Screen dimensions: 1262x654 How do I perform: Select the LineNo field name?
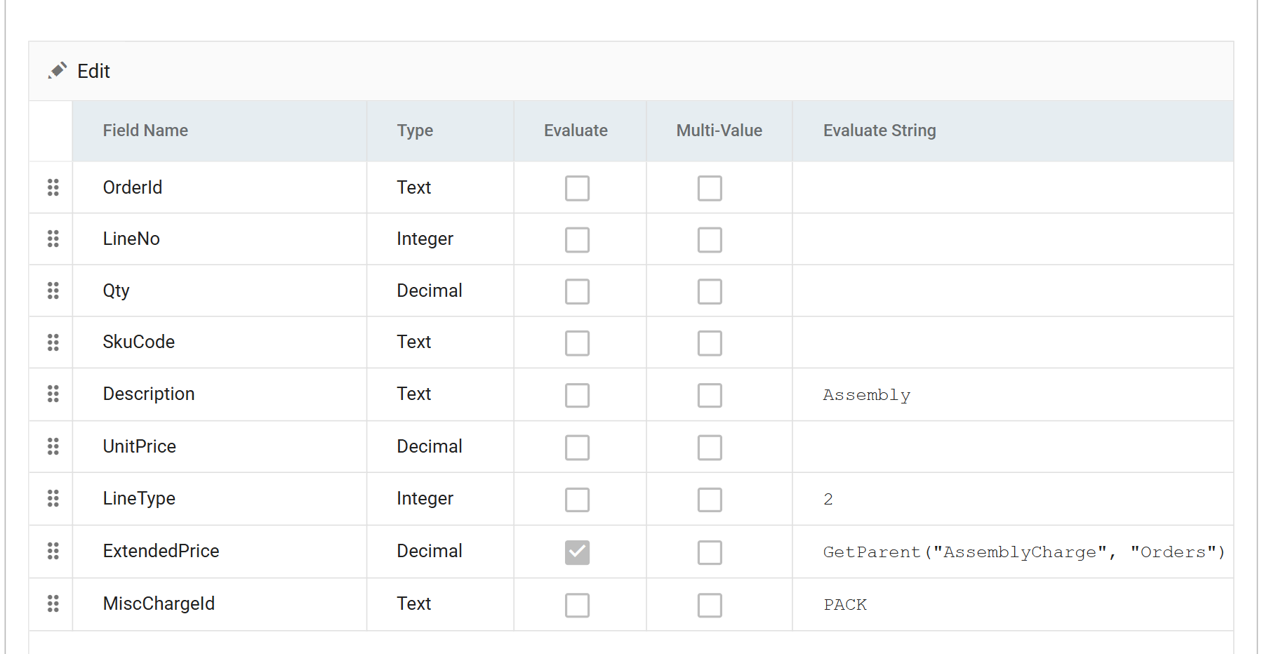coord(131,239)
